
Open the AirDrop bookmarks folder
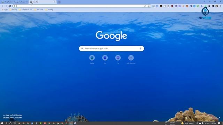tap(13, 10)
